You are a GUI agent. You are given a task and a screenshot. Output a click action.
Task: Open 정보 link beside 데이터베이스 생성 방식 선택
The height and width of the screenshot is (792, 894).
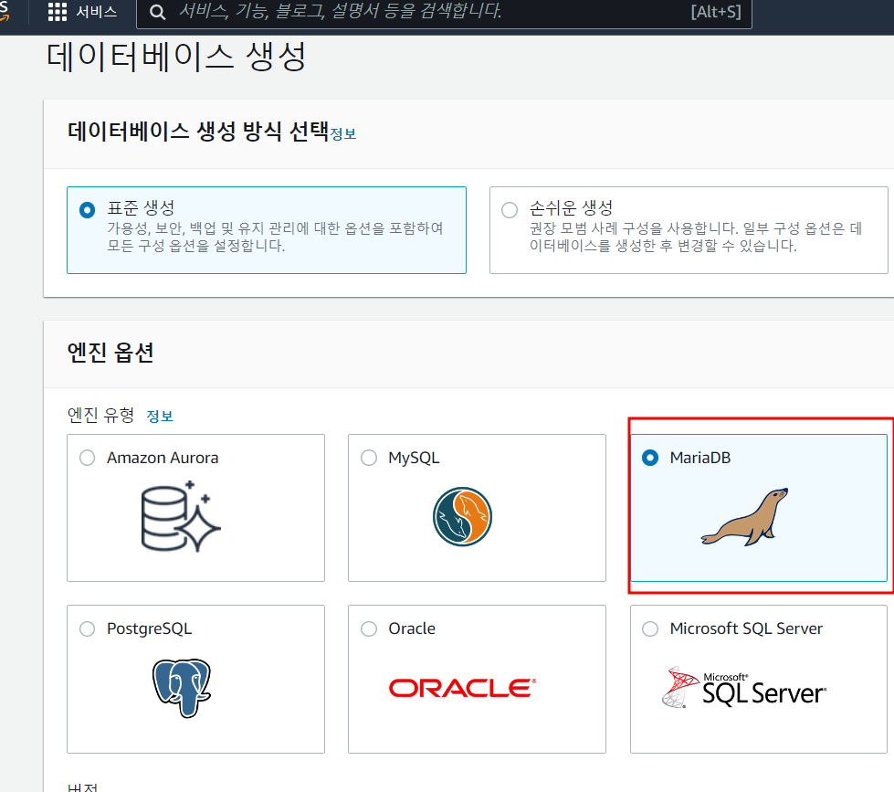click(343, 133)
